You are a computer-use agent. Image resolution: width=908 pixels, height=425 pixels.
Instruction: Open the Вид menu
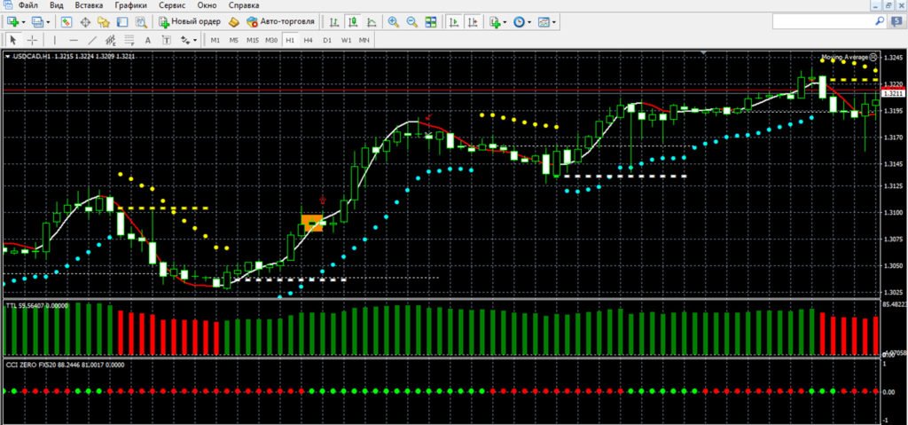(x=57, y=5)
